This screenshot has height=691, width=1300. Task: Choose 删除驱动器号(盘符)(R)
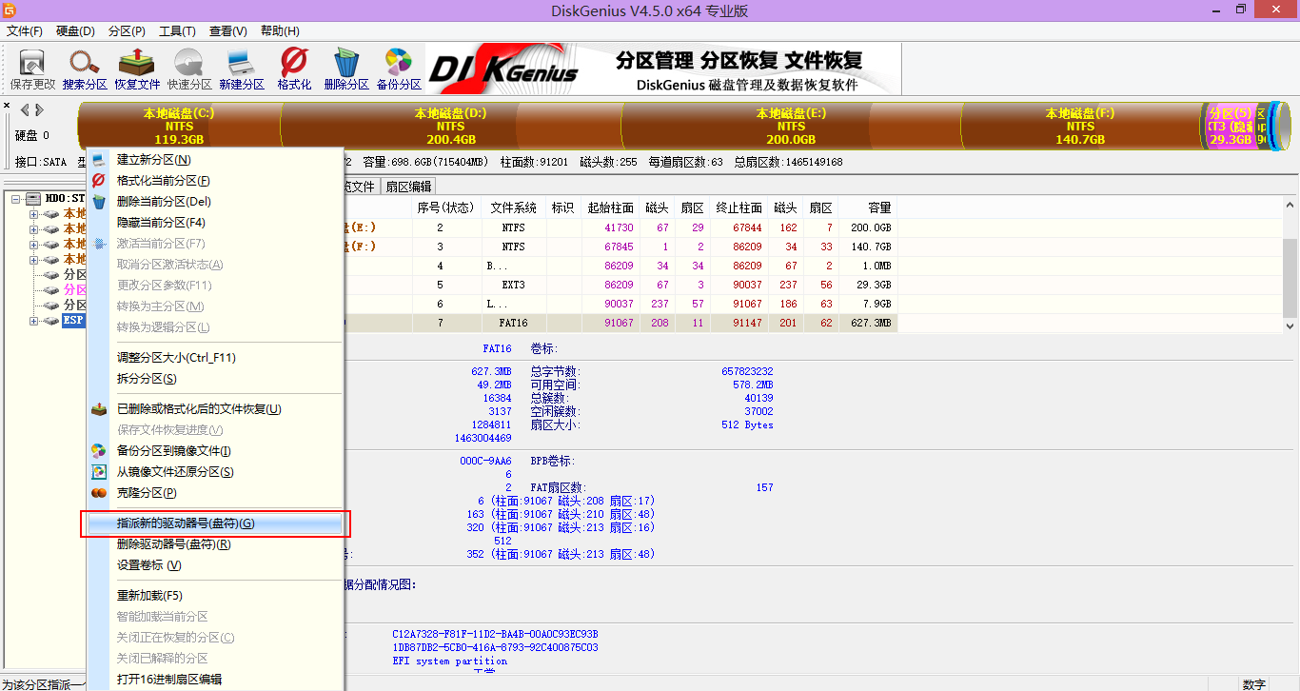tap(215, 544)
